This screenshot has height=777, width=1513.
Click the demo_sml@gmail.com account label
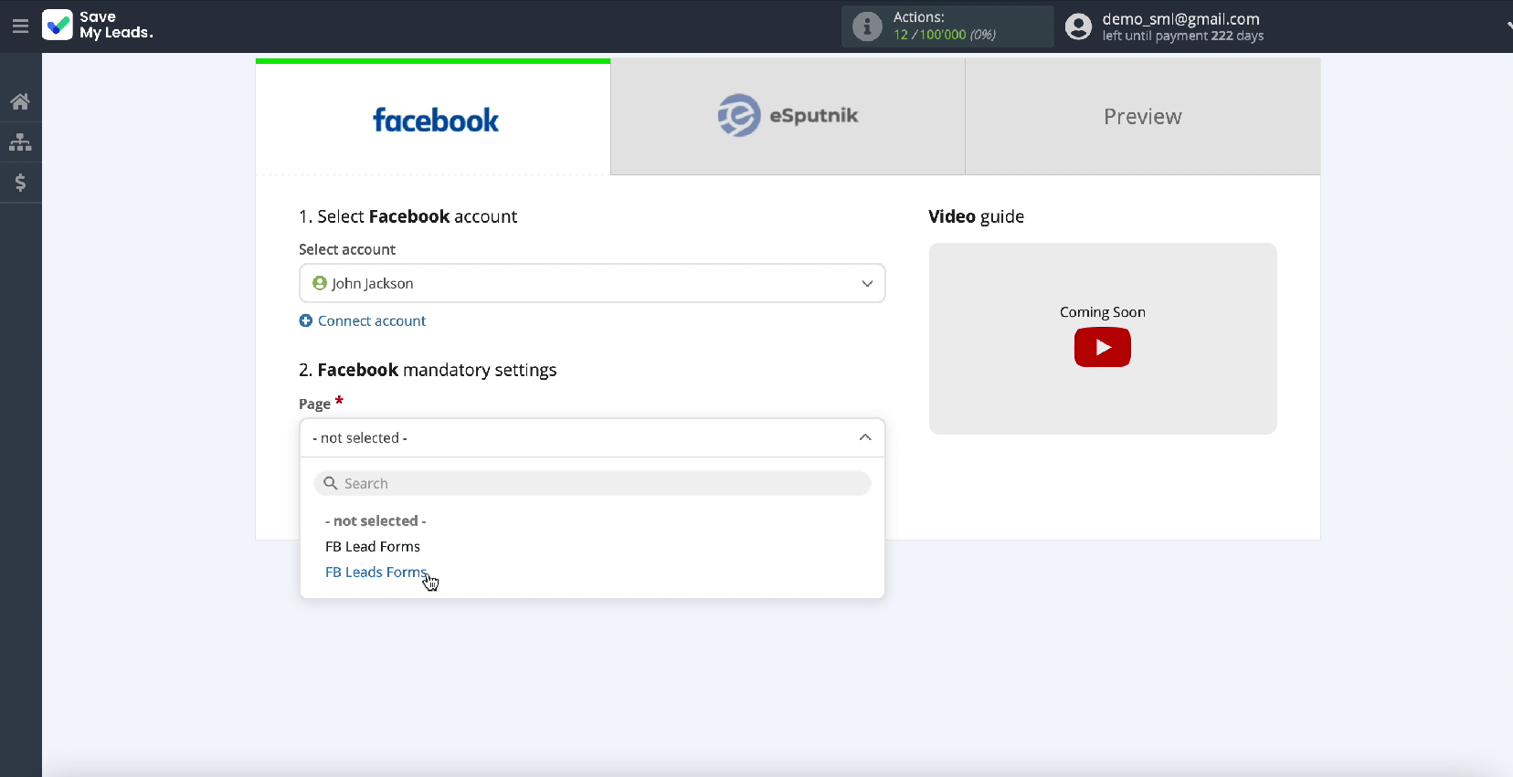(1180, 18)
